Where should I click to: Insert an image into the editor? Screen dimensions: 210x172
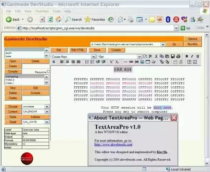(x=142, y=62)
